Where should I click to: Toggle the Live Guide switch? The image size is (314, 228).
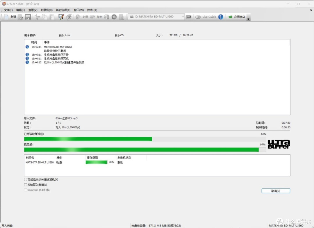coord(198,17)
